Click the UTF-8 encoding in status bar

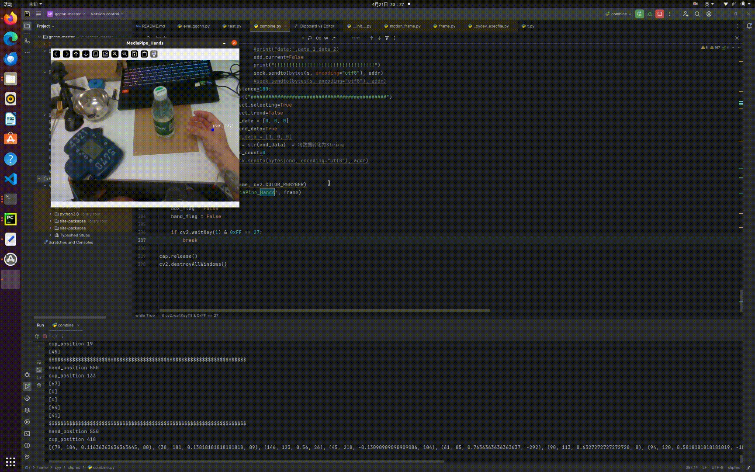(x=717, y=467)
